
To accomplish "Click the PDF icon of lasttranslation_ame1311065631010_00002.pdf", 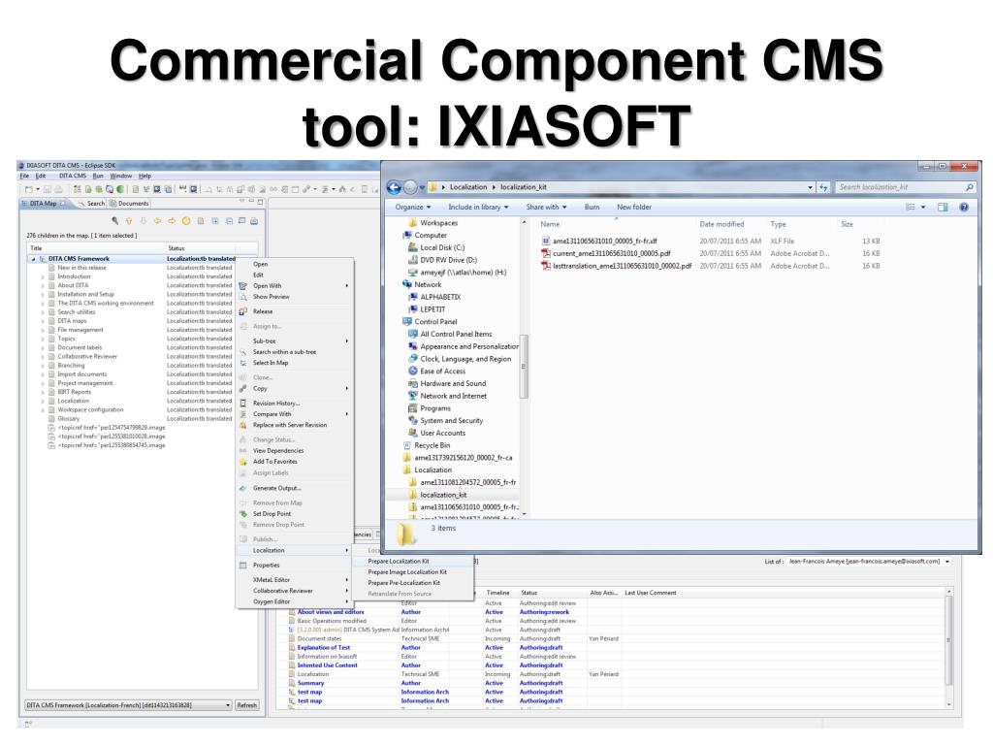I will coord(545,266).
